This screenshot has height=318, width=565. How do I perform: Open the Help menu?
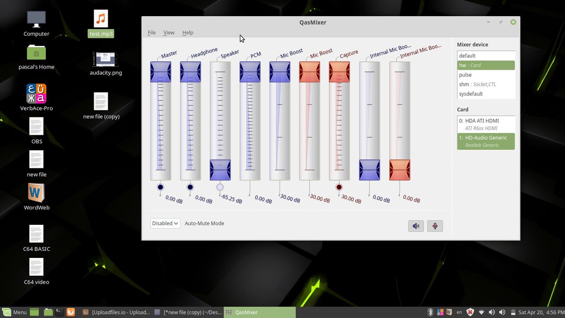(x=188, y=33)
